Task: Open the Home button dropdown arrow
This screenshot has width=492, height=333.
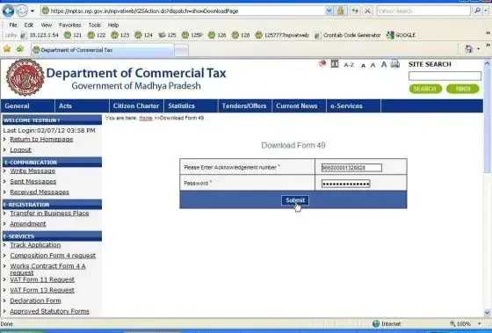Action: coord(479,49)
